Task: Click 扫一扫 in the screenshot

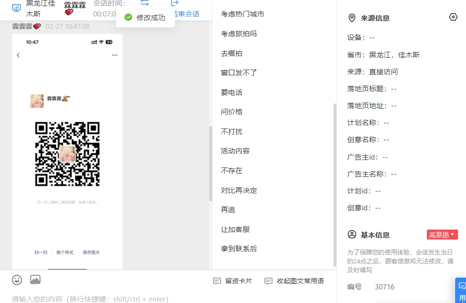Action: click(x=41, y=253)
